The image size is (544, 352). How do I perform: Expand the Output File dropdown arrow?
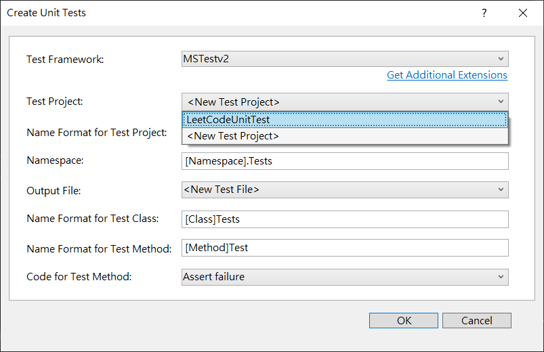[501, 190]
